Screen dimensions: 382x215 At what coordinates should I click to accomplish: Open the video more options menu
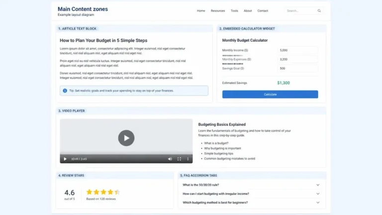(188, 159)
